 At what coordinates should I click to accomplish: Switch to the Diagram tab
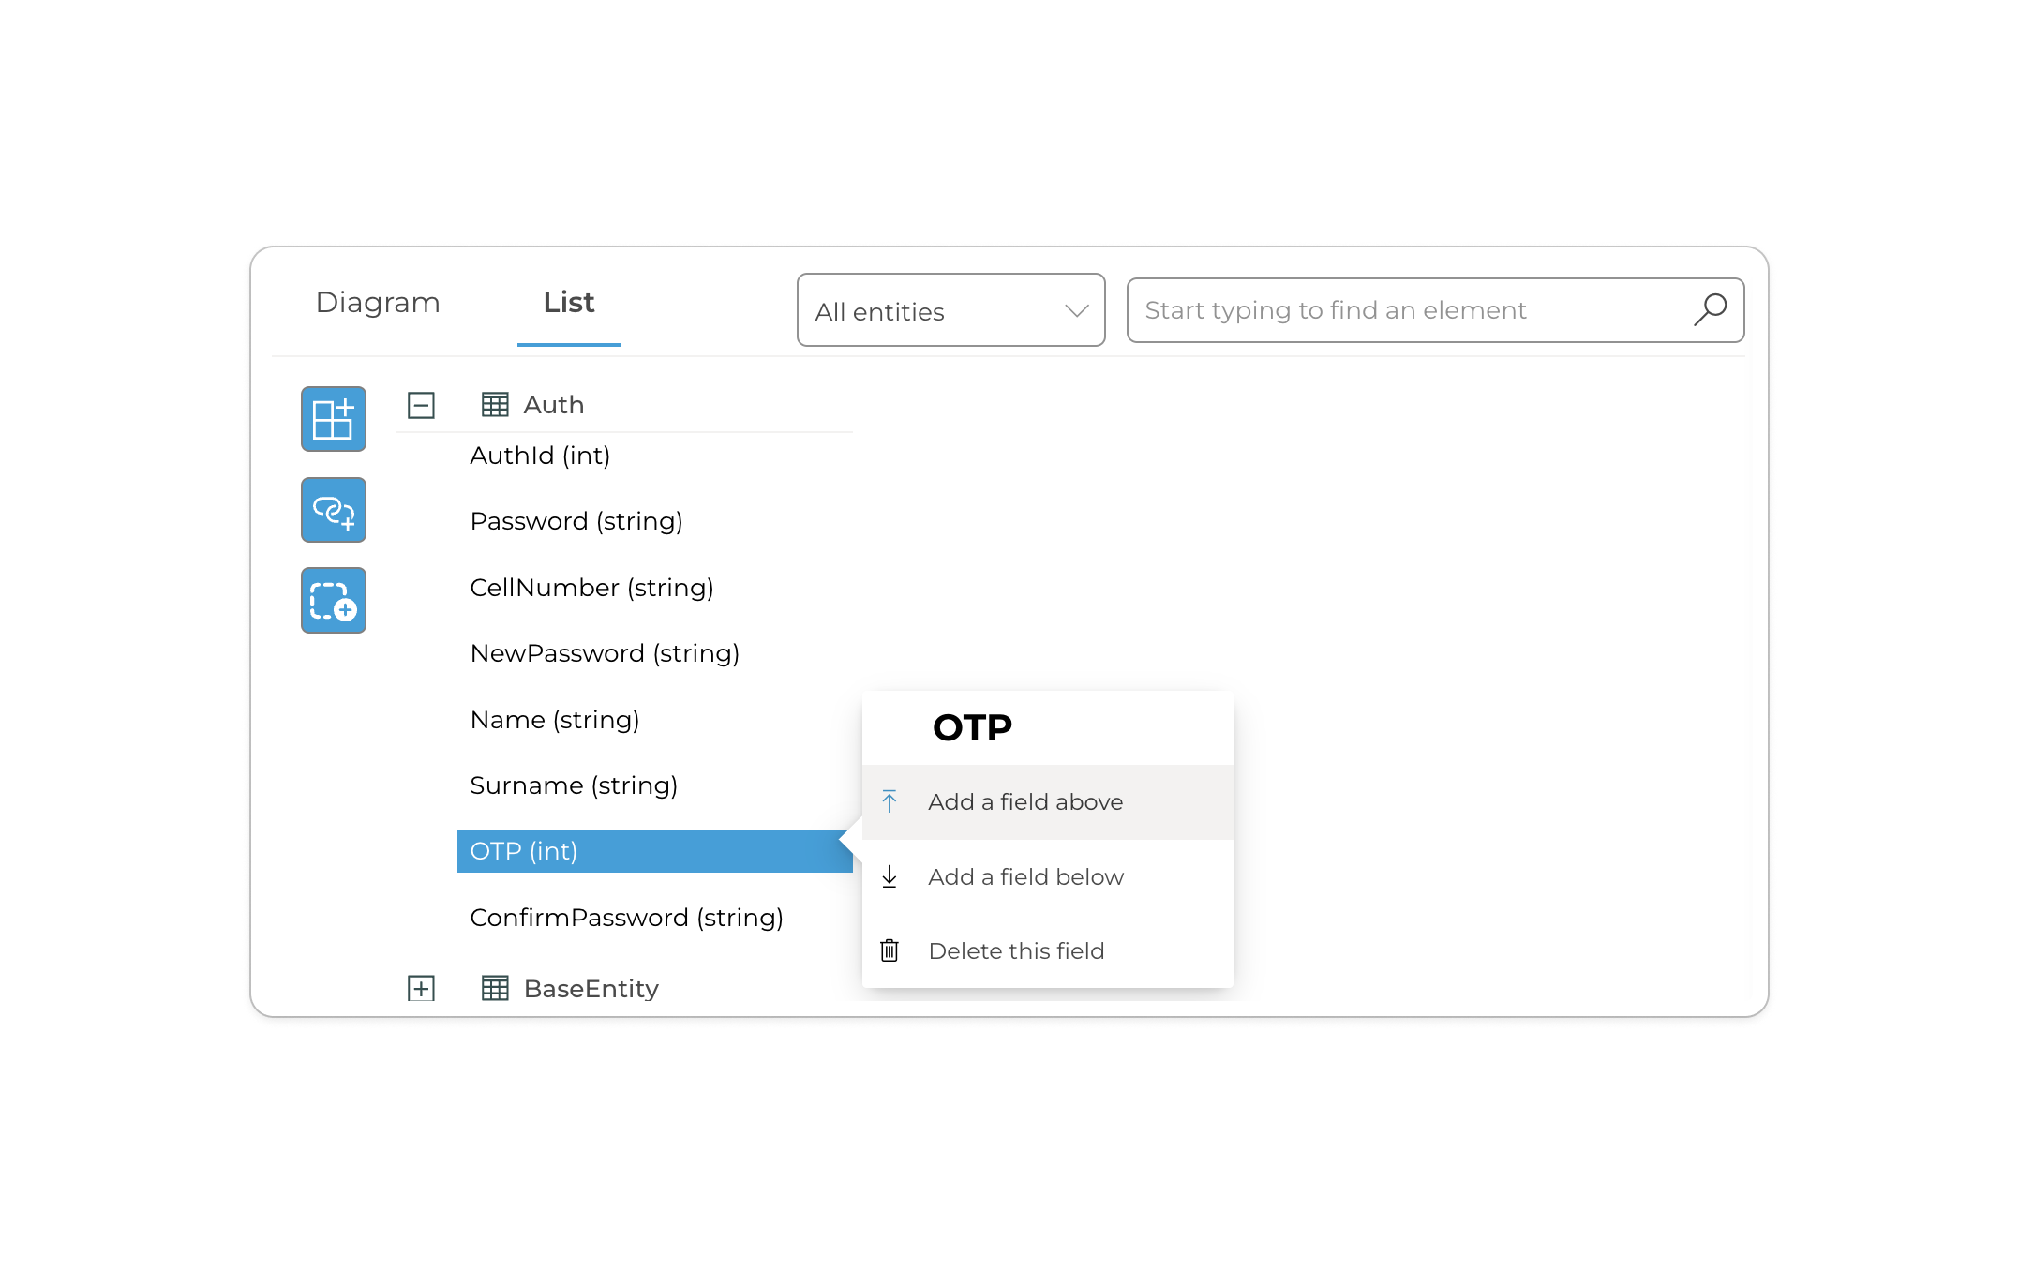(378, 303)
